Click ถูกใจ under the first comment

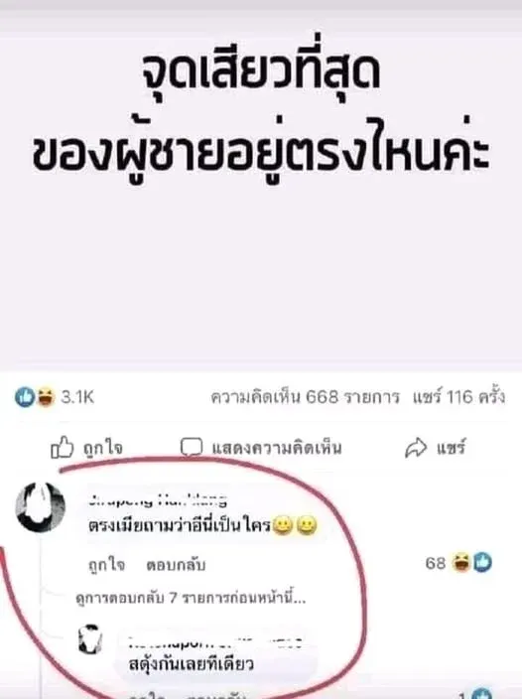pos(106,565)
